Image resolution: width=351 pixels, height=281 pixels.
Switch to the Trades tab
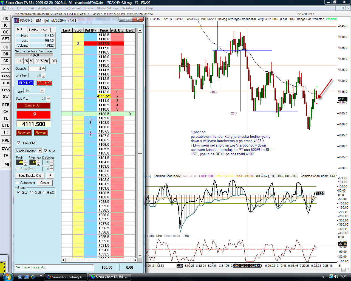pos(33,30)
